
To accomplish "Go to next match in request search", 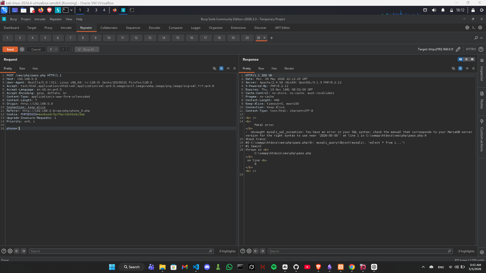I will pos(23,251).
